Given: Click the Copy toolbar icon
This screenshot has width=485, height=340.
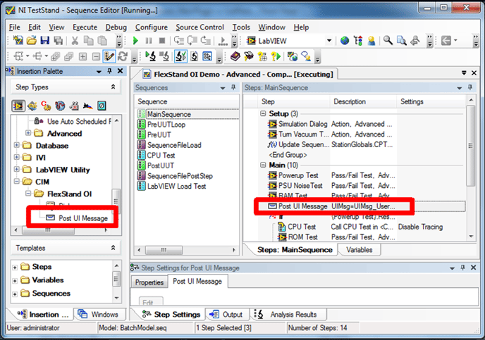Looking at the screenshot, I should coord(88,40).
